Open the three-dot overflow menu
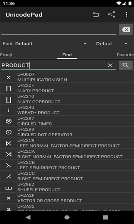 126,15
